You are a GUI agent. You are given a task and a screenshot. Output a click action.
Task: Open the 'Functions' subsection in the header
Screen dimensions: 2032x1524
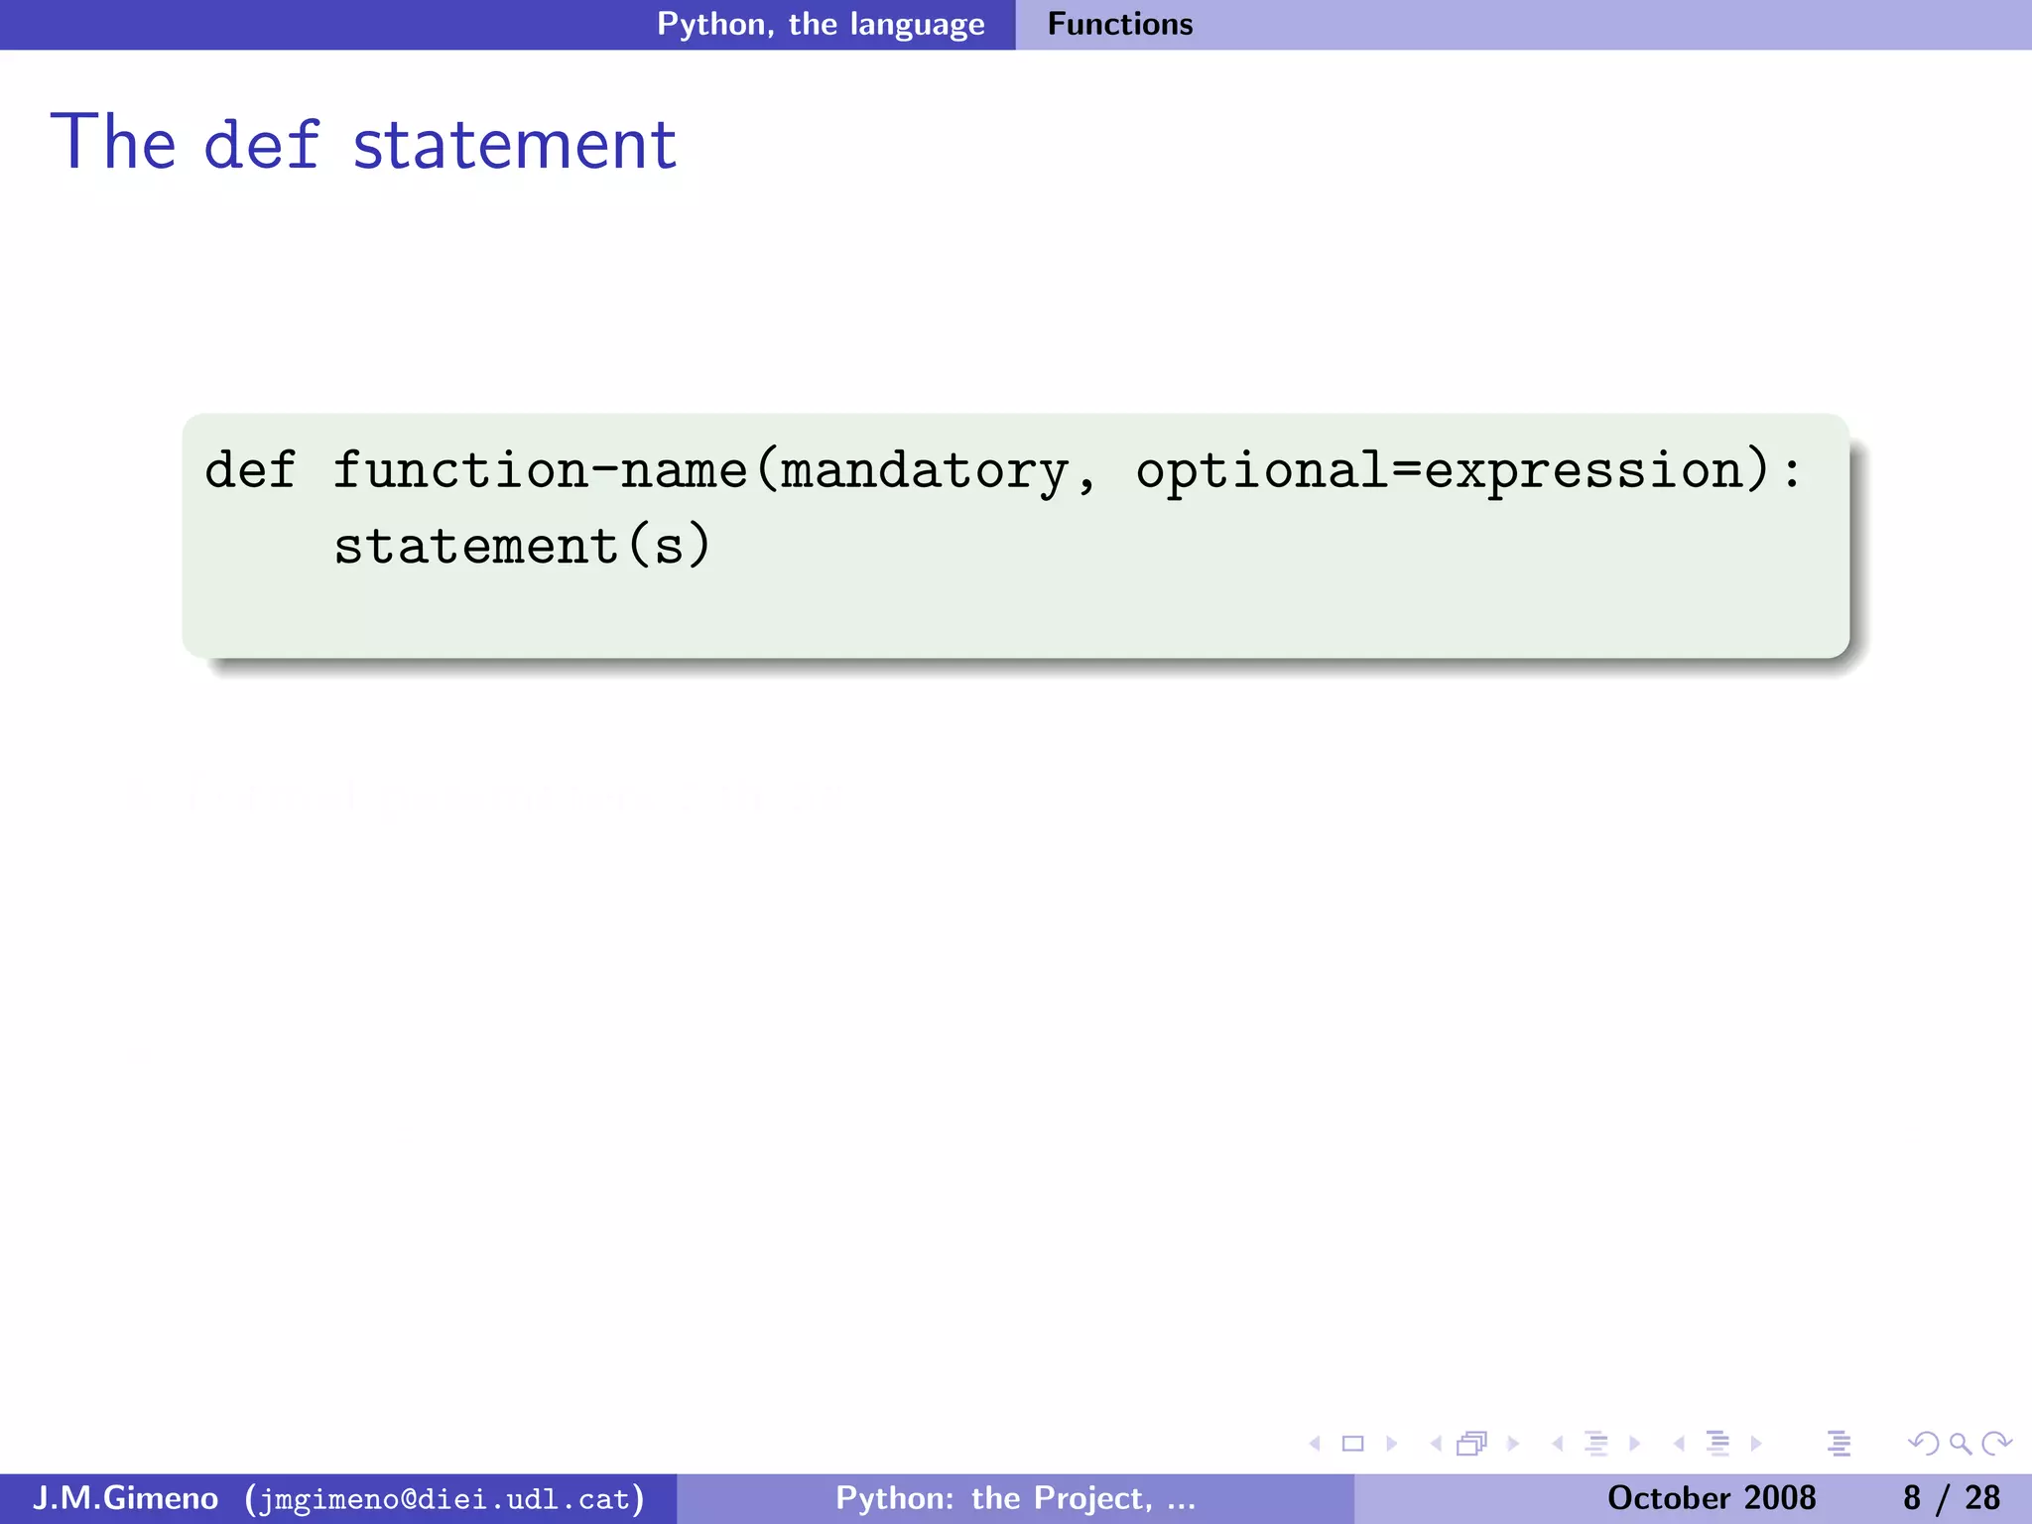[x=1120, y=24]
